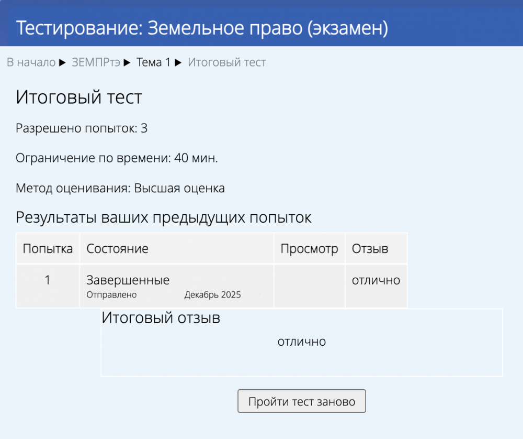This screenshot has height=439, width=523.
Task: Click the large 'Итоговый тест' heading
Action: tap(79, 97)
